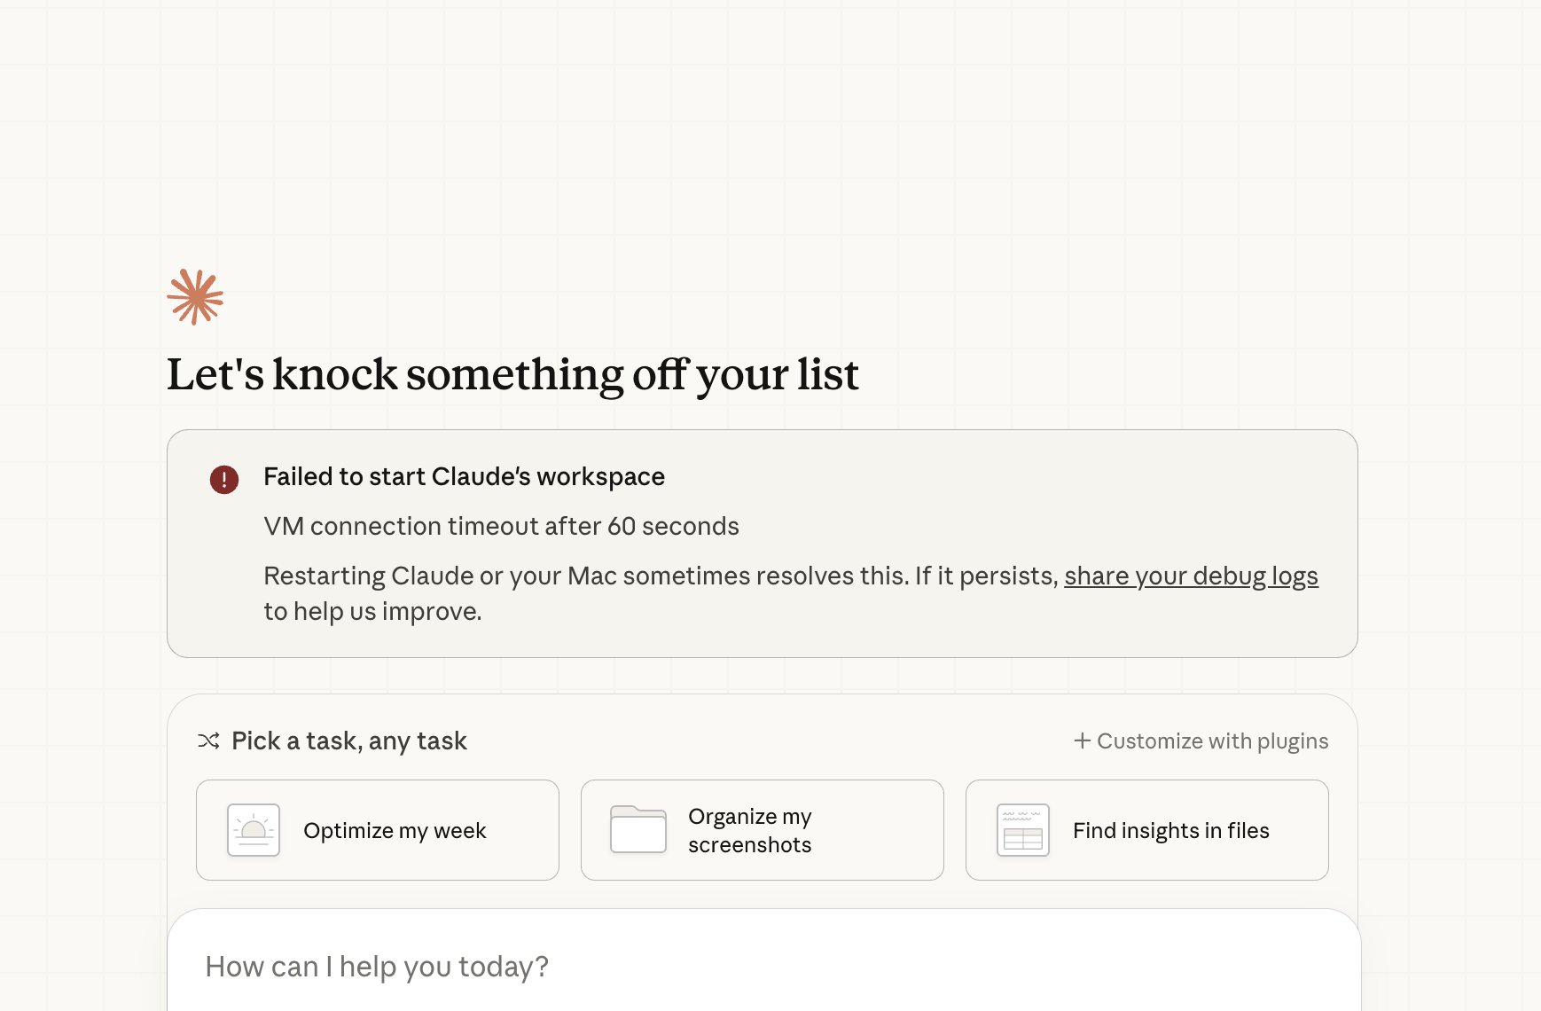
Task: Open Customize with plugins text
Action: [1212, 741]
